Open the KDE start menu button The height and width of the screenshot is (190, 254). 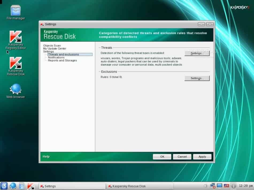pos(4,186)
